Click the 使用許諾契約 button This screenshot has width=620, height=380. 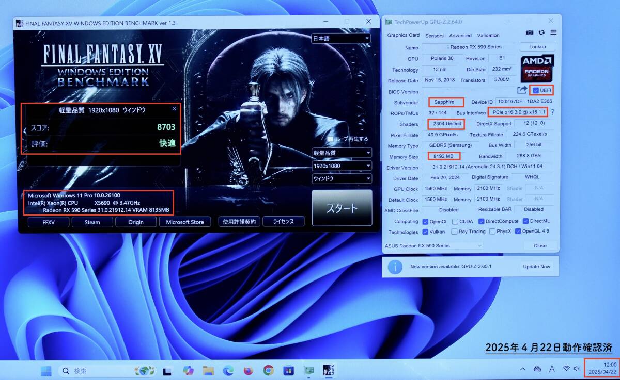(239, 222)
